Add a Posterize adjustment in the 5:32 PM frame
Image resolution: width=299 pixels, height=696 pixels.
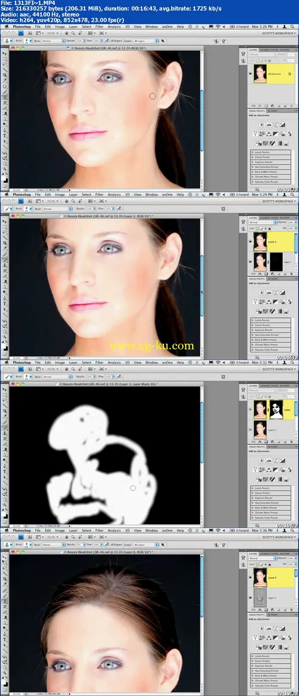(266, 479)
